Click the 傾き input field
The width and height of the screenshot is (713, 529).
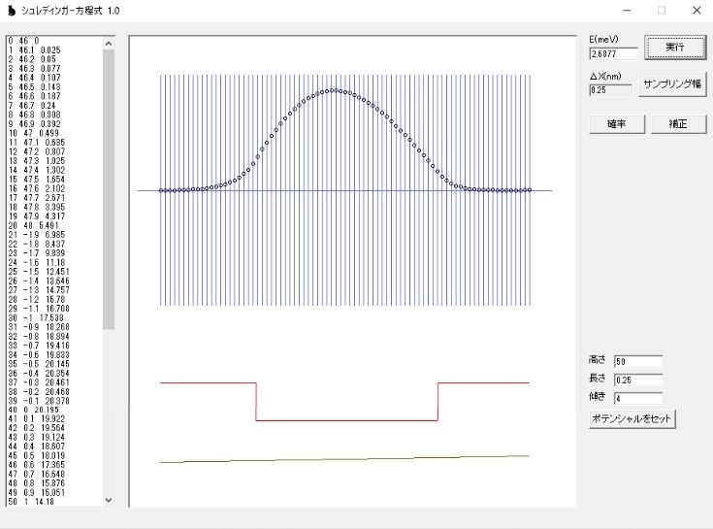[637, 398]
